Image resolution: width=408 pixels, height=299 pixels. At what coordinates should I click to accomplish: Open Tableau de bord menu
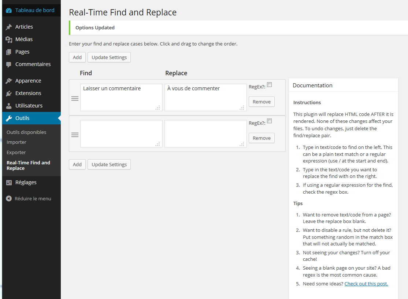point(31,10)
